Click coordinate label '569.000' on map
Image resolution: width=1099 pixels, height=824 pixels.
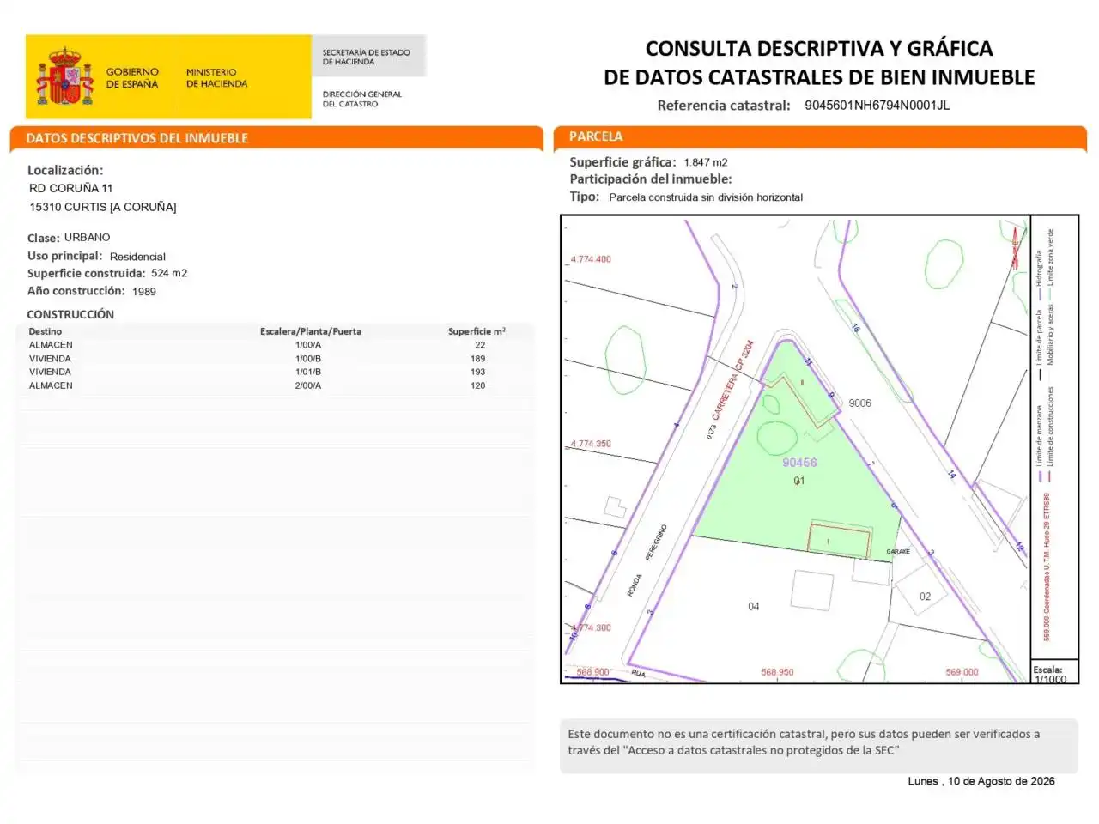point(962,673)
